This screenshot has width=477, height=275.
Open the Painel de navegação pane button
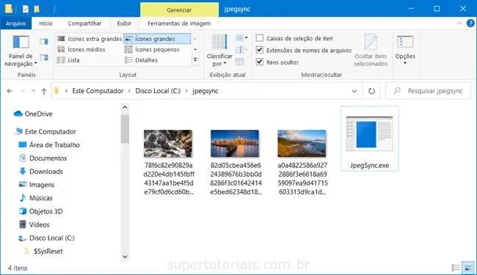(21, 51)
